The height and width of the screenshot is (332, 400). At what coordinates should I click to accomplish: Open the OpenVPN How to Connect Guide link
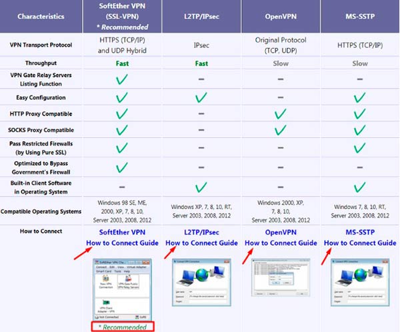click(281, 238)
